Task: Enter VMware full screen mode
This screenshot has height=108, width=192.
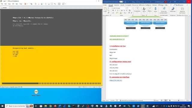Action: pos(52,4)
